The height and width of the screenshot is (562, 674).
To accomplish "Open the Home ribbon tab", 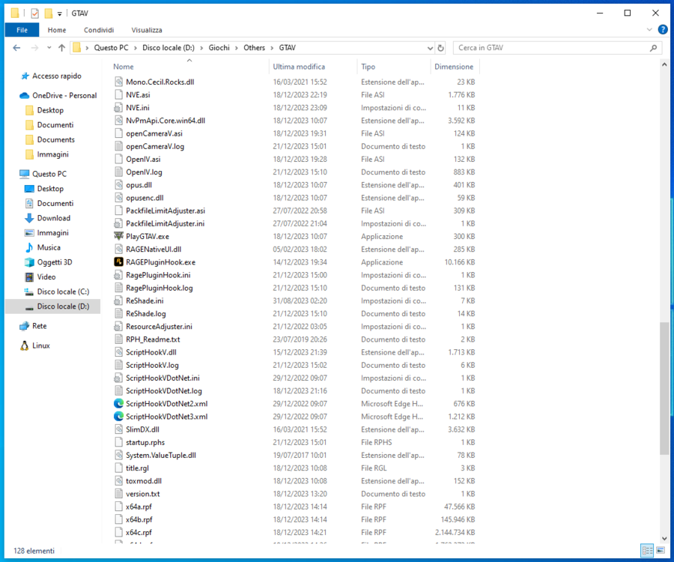I will tap(55, 30).
